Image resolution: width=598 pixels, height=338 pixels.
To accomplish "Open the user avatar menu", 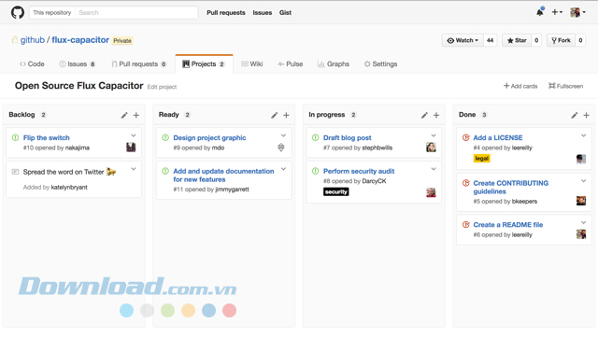I will tap(577, 12).
